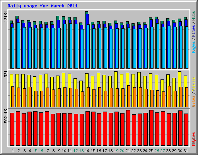Click green weekend day label 6

click(42, 151)
